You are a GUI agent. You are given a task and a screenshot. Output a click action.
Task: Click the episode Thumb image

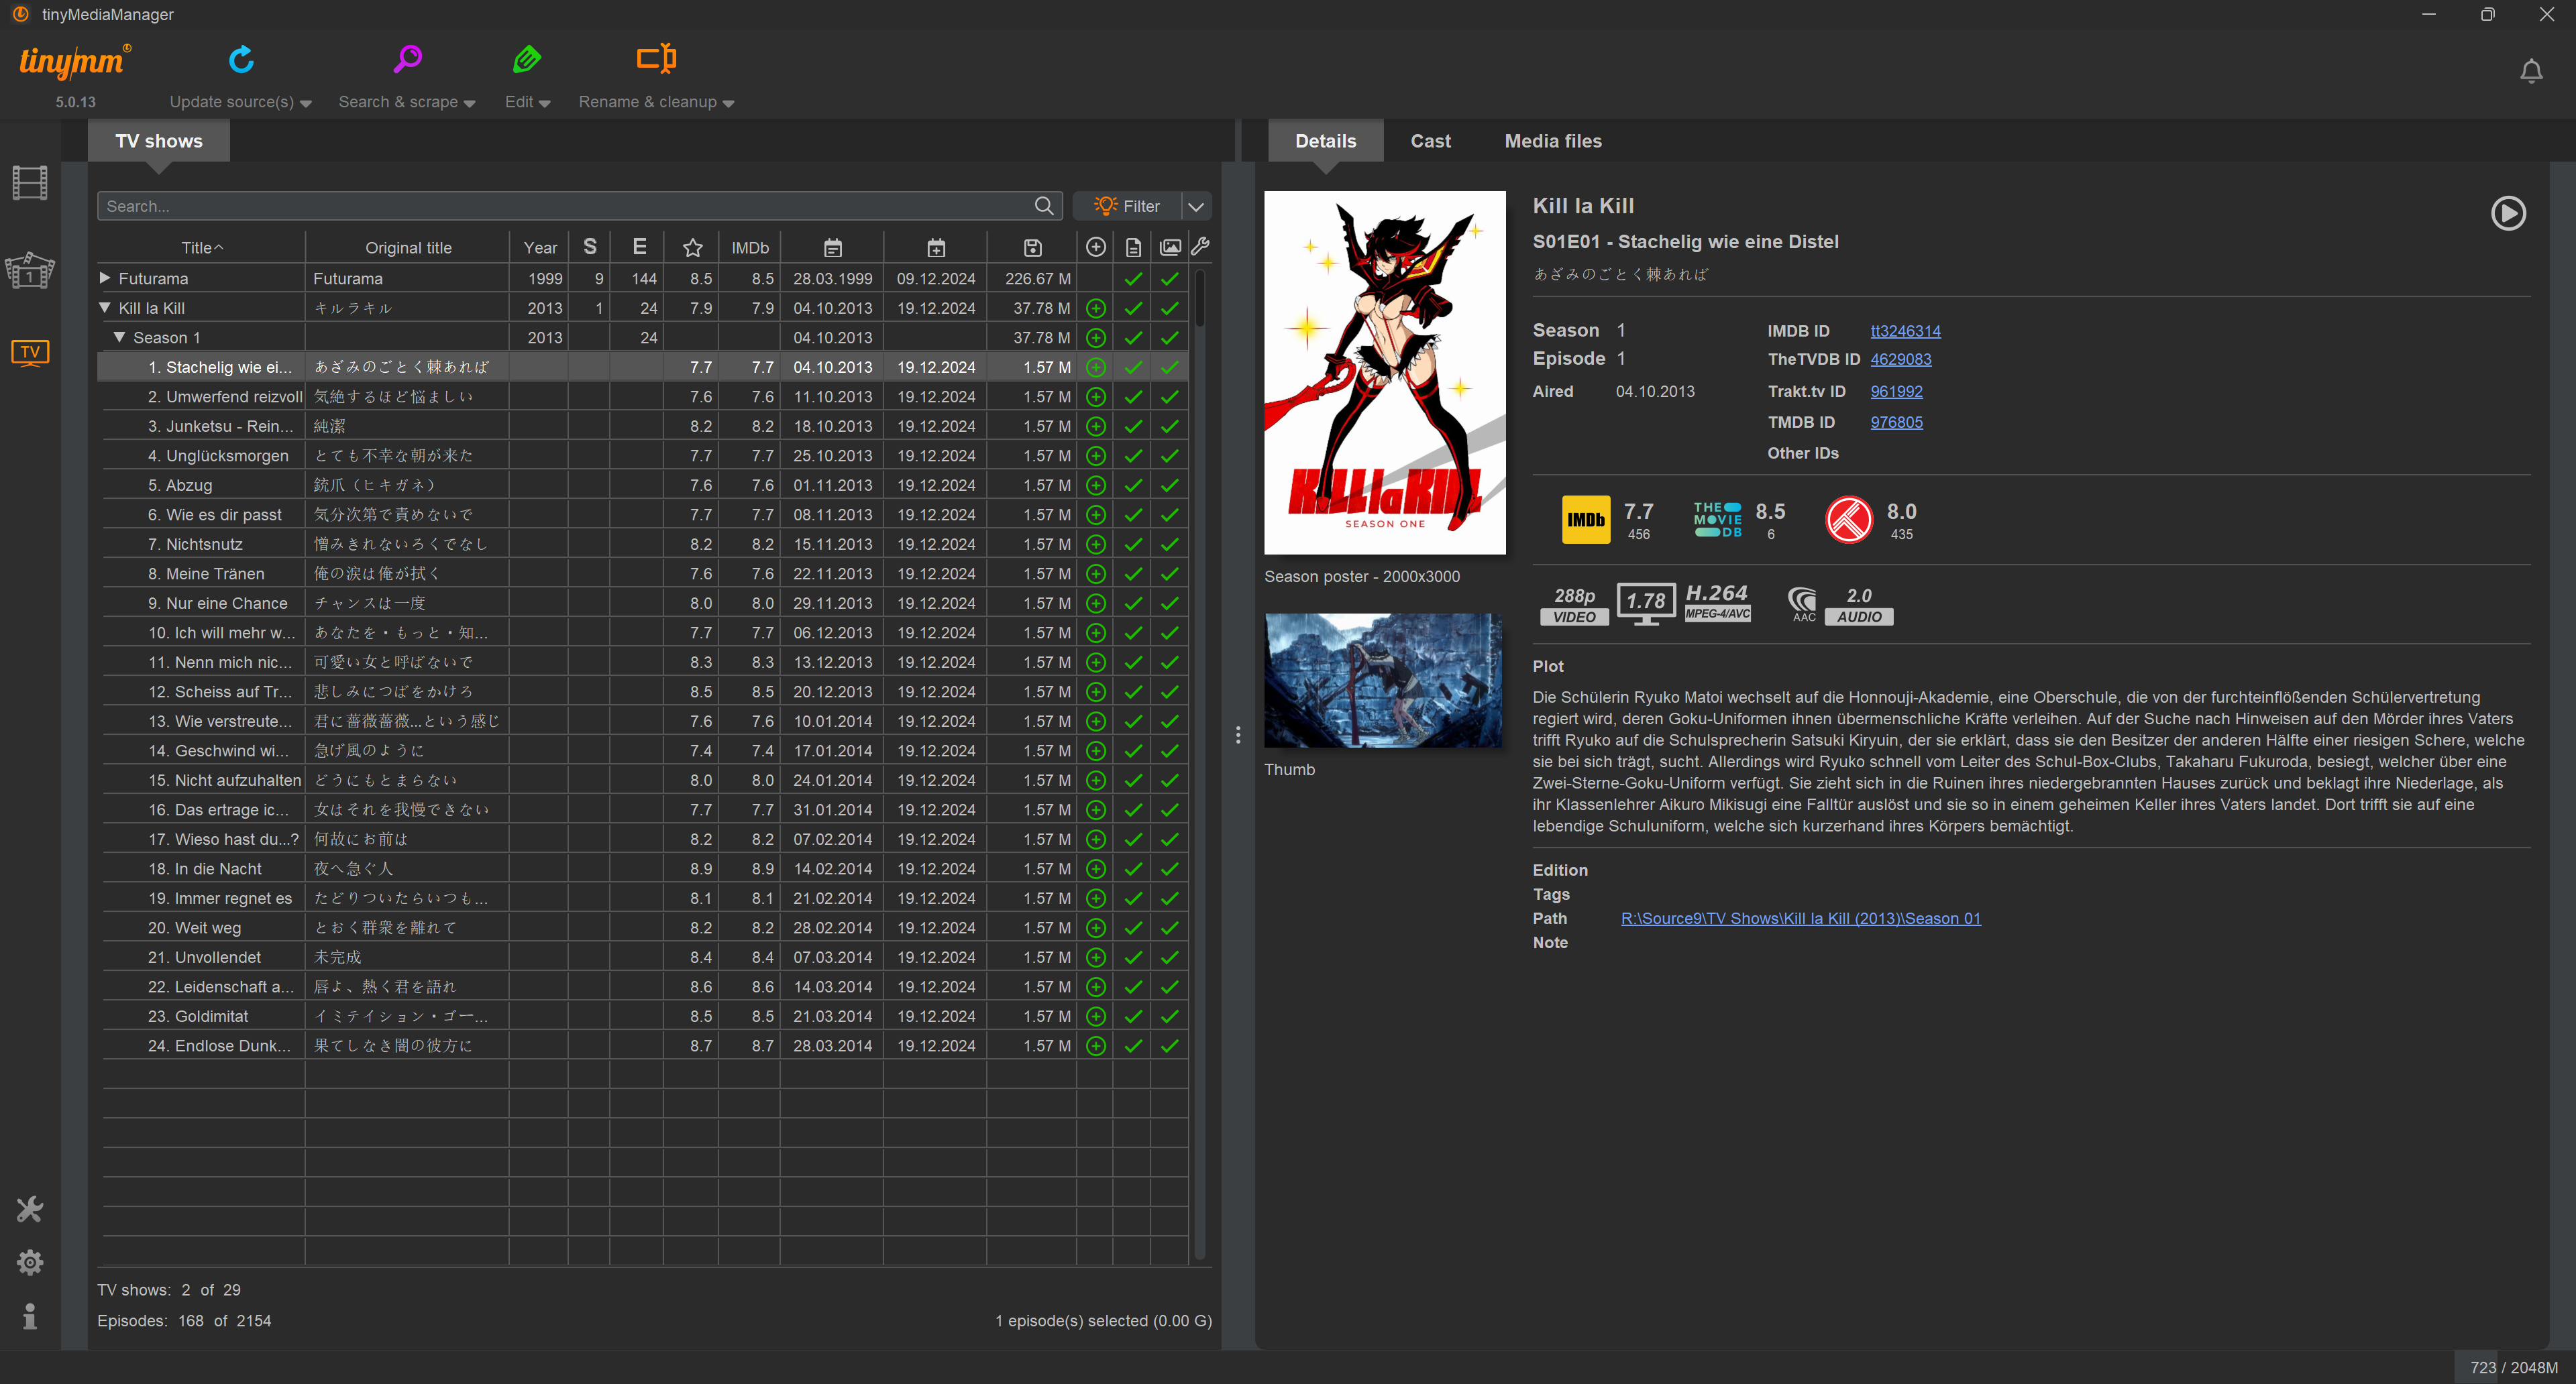(1383, 681)
